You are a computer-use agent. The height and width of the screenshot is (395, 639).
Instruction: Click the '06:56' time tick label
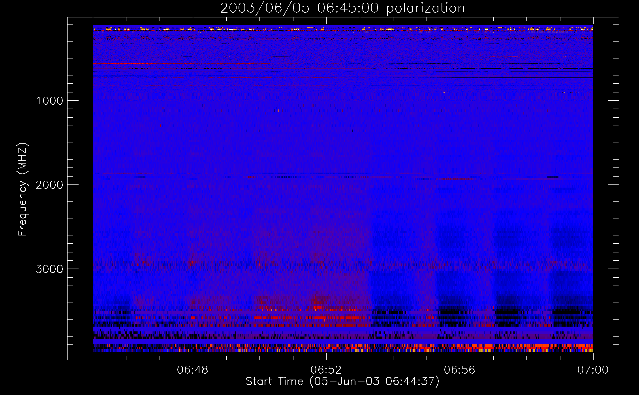pos(460,370)
